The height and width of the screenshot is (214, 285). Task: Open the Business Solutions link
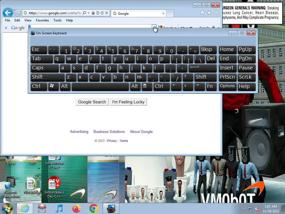click(x=109, y=132)
